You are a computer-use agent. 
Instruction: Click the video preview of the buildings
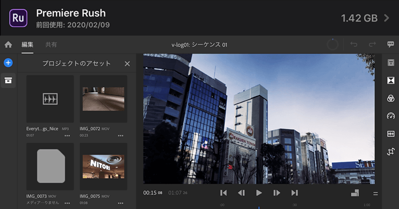click(259, 119)
